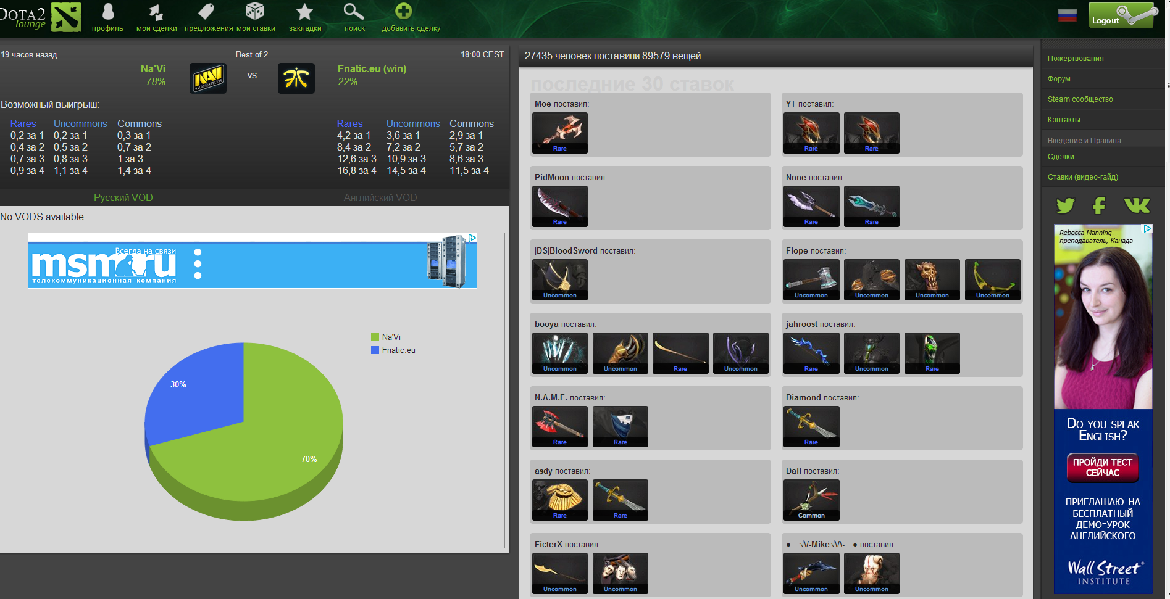The height and width of the screenshot is (599, 1170).
Task: Click ПРОЙДИ ТЕСТ СЕЙЧАС ad button
Action: pos(1103,468)
